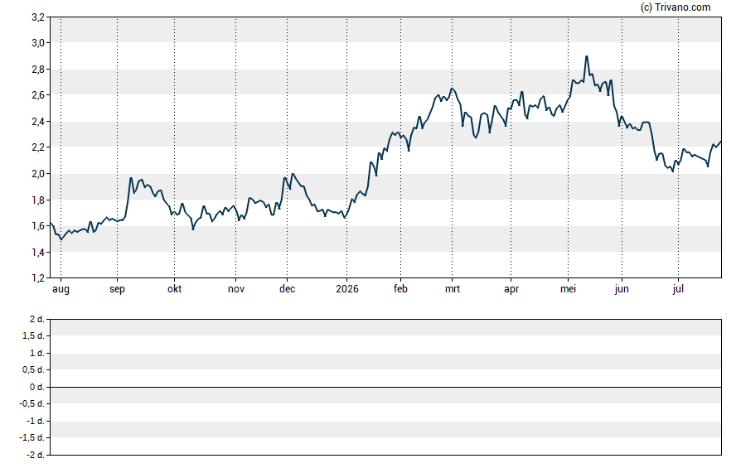Click the sep month label
The height and width of the screenshot is (468, 736).
pos(118,289)
